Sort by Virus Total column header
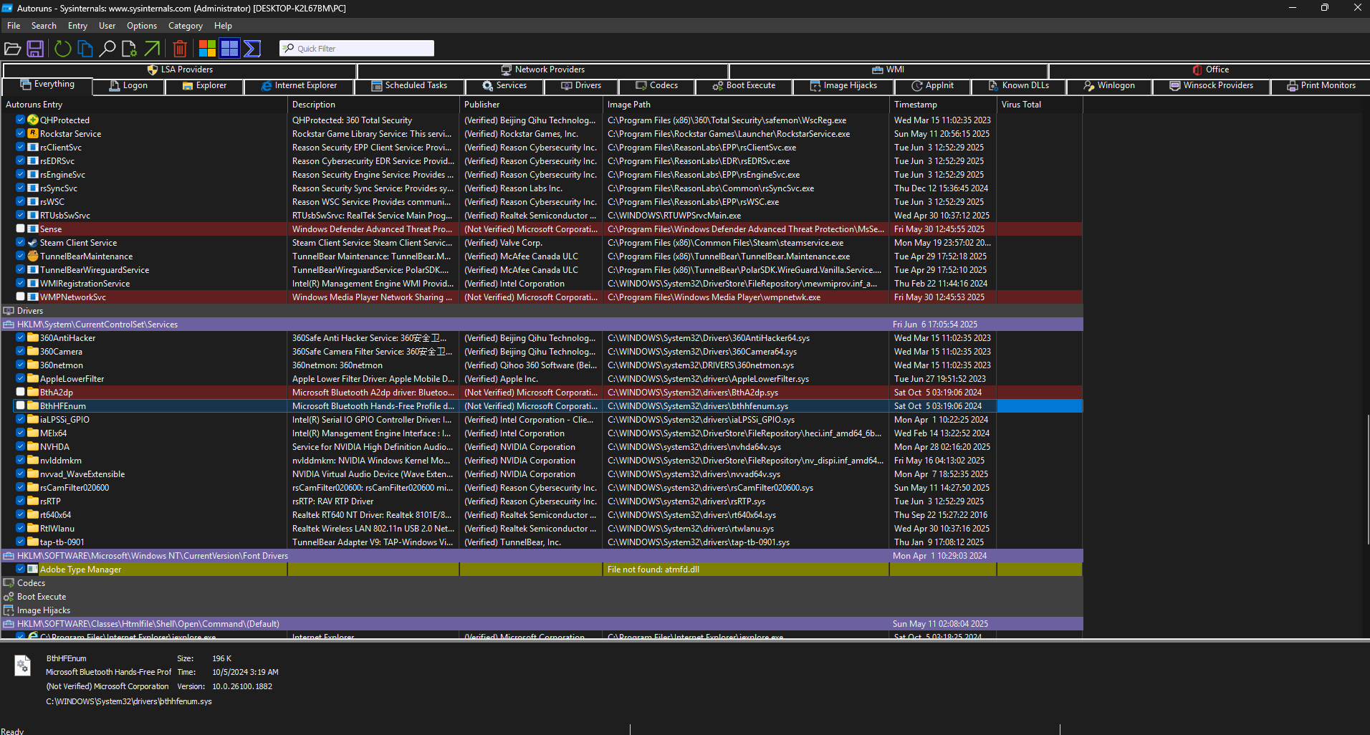 point(1039,105)
